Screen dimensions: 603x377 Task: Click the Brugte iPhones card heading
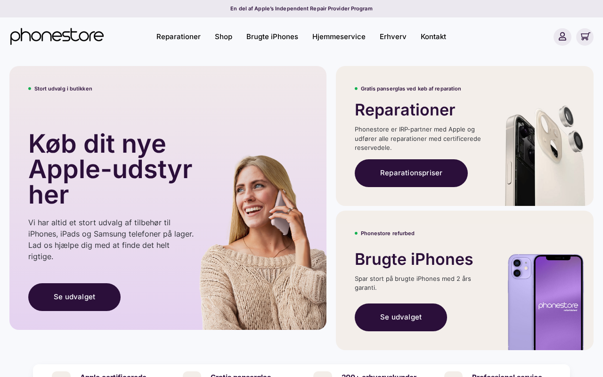click(414, 259)
